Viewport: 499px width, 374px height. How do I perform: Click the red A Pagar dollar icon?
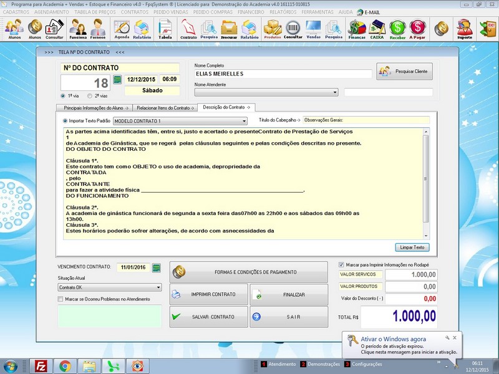(417, 29)
